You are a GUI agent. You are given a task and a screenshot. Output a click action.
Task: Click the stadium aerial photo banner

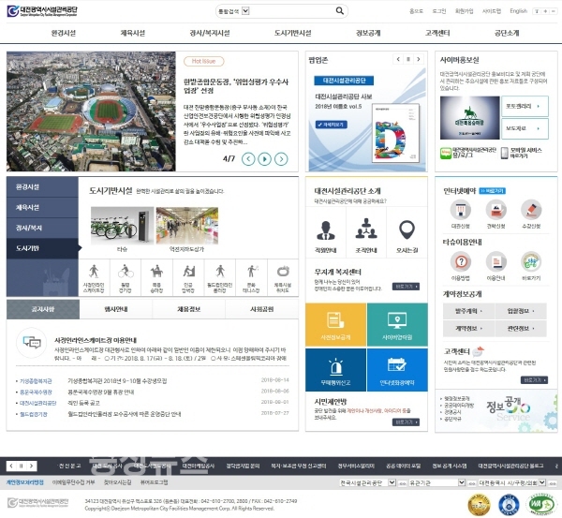[94, 111]
